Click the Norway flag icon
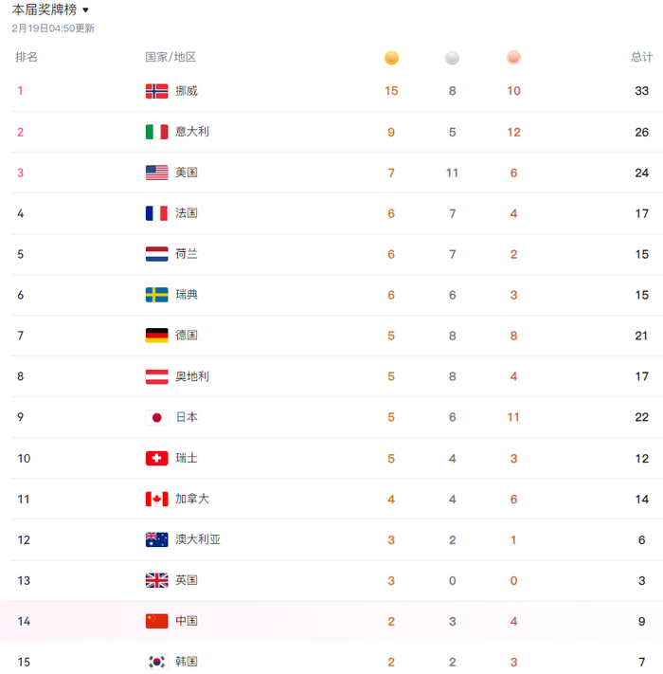The height and width of the screenshot is (674, 663). (156, 91)
